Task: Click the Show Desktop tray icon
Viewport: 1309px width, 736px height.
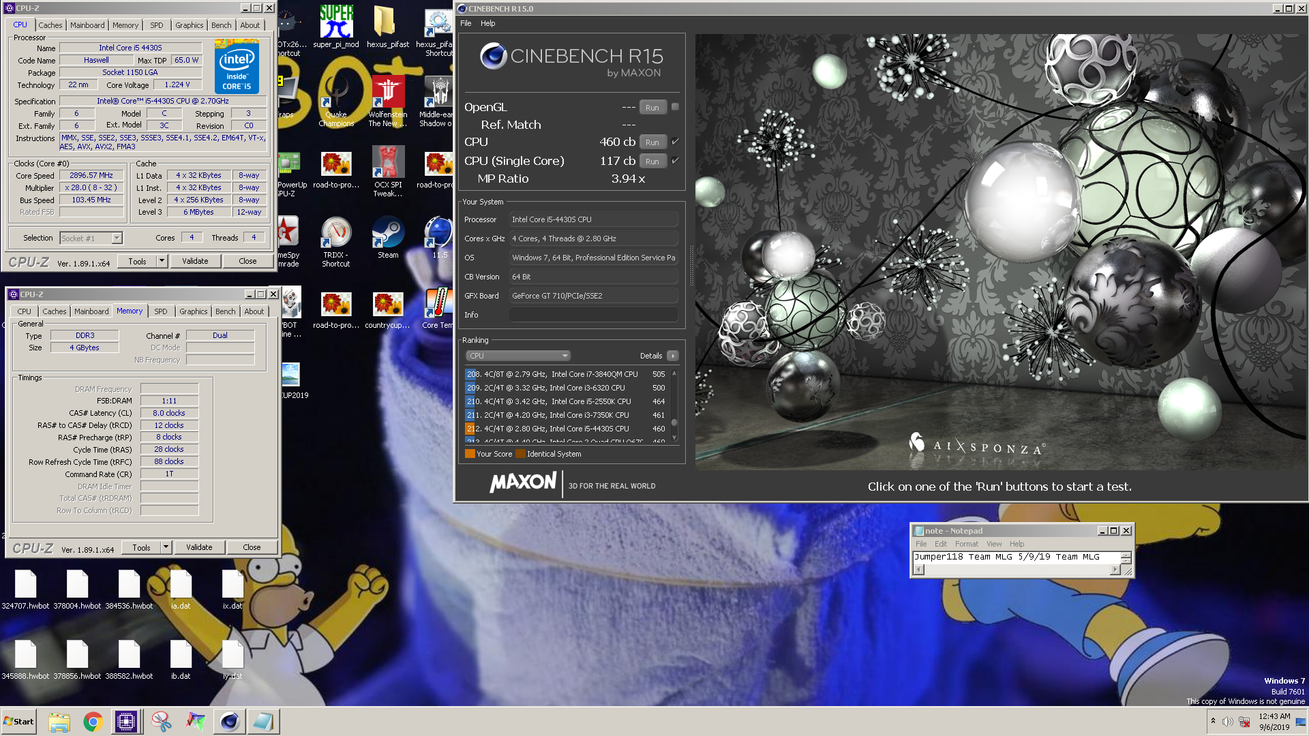Action: pos(1301,722)
